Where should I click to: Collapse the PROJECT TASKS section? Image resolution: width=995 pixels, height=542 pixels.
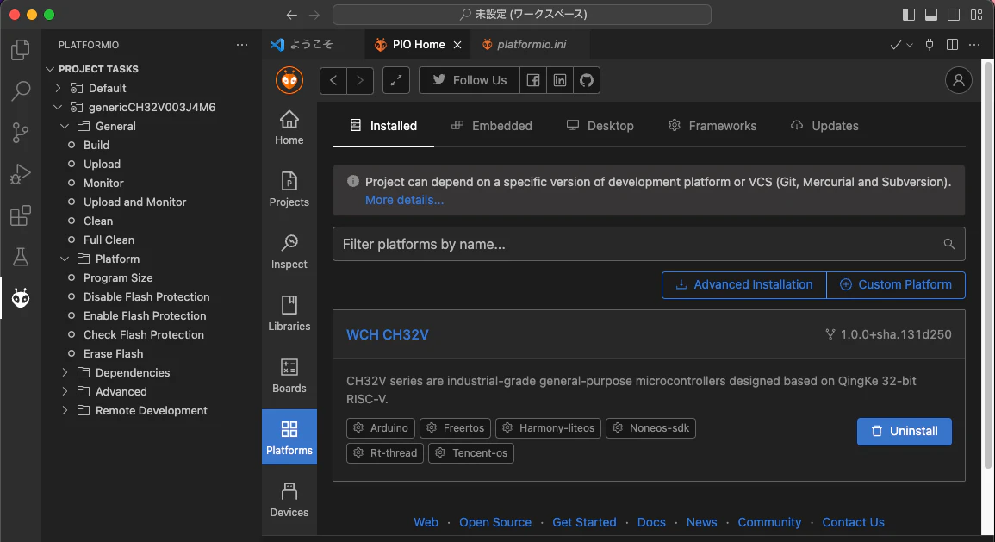[x=50, y=69]
